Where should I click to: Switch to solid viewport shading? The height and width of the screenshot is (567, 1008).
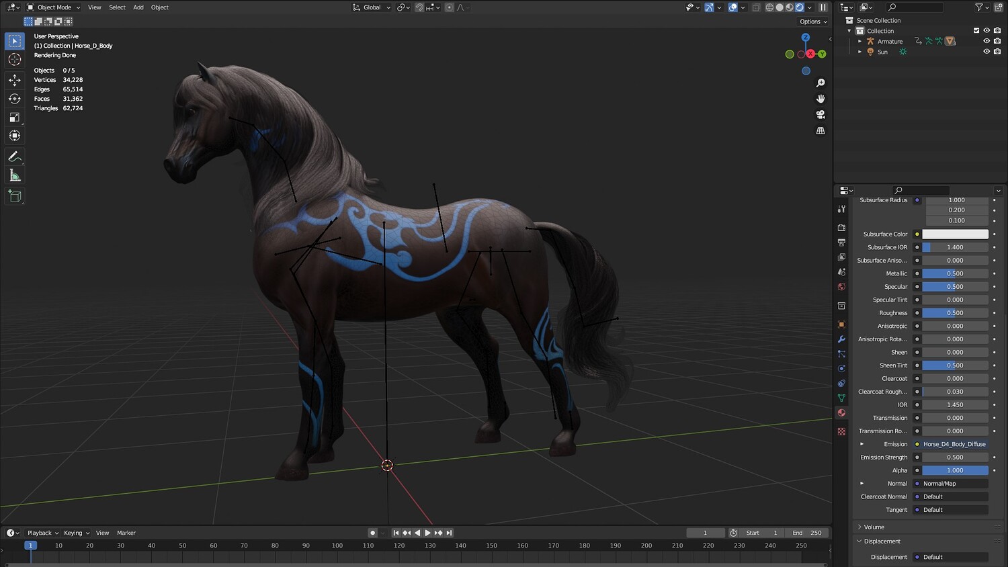[x=780, y=7]
